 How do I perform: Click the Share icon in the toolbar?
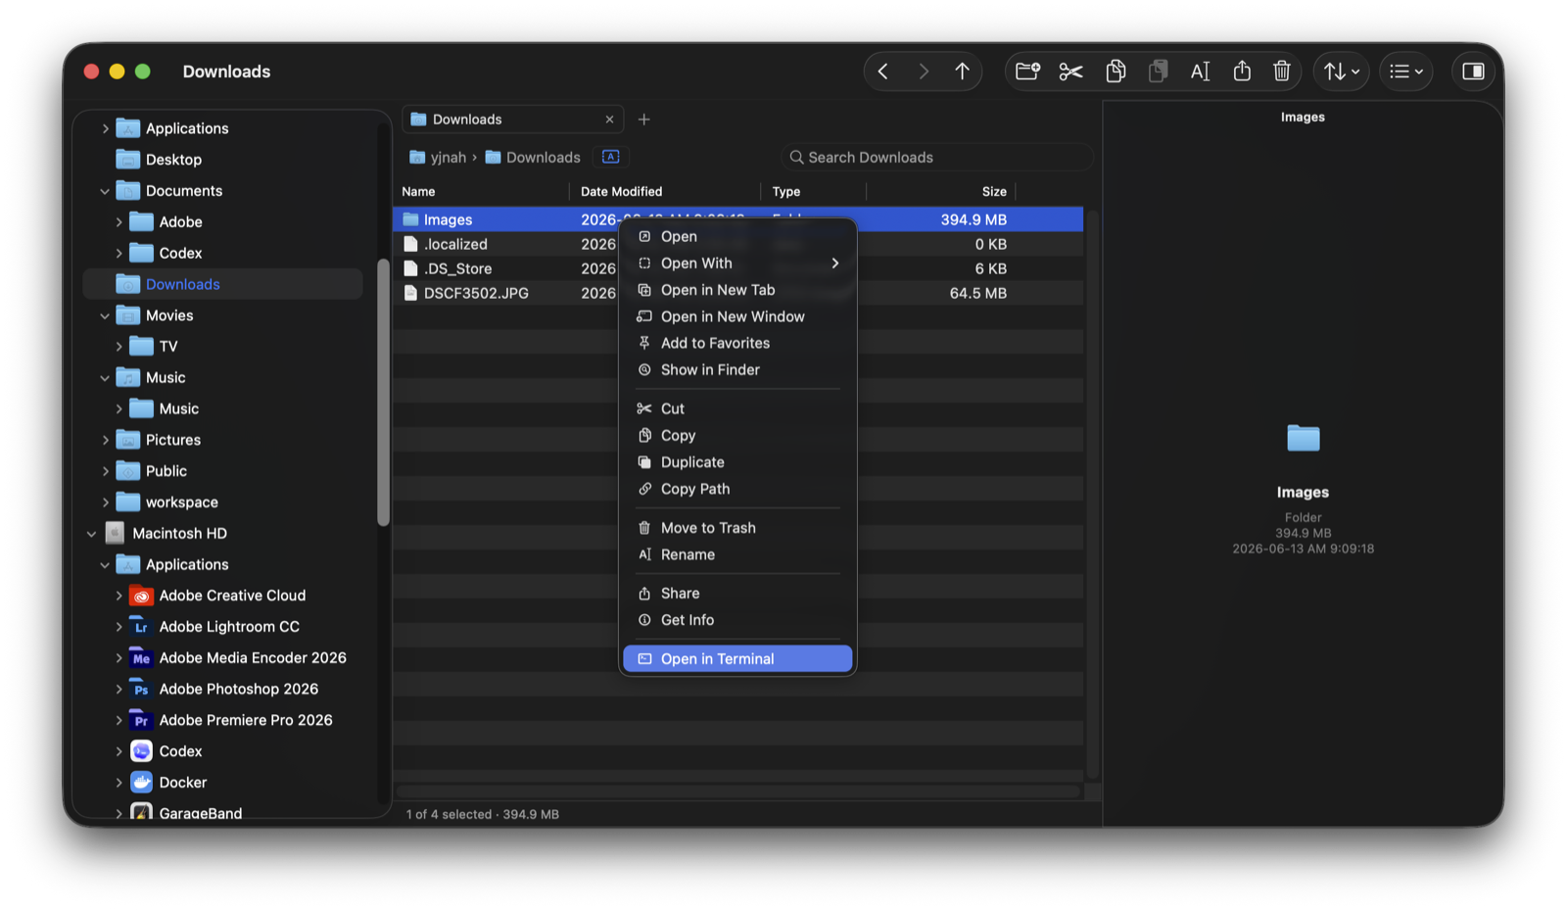(1242, 72)
